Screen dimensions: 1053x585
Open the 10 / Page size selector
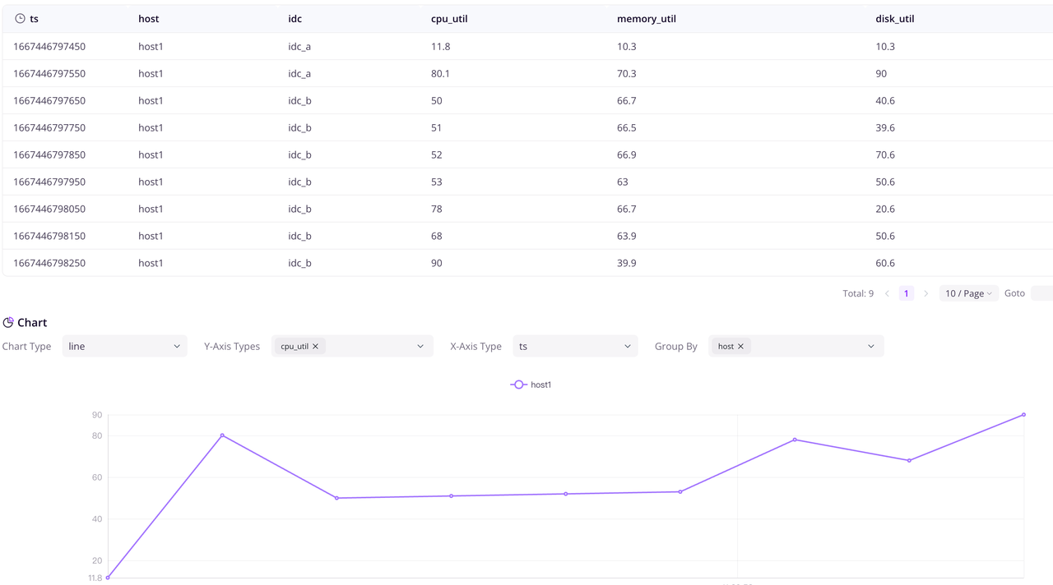click(x=967, y=293)
